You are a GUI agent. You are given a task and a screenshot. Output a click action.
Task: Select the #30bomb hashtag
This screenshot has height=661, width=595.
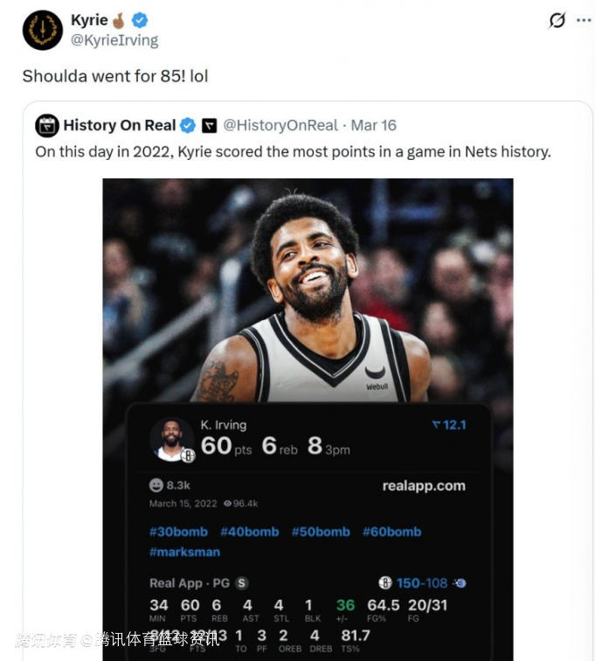coord(178,532)
